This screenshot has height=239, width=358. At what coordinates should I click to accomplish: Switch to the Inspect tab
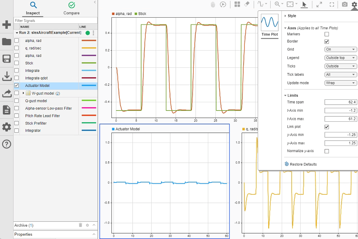[x=33, y=9]
